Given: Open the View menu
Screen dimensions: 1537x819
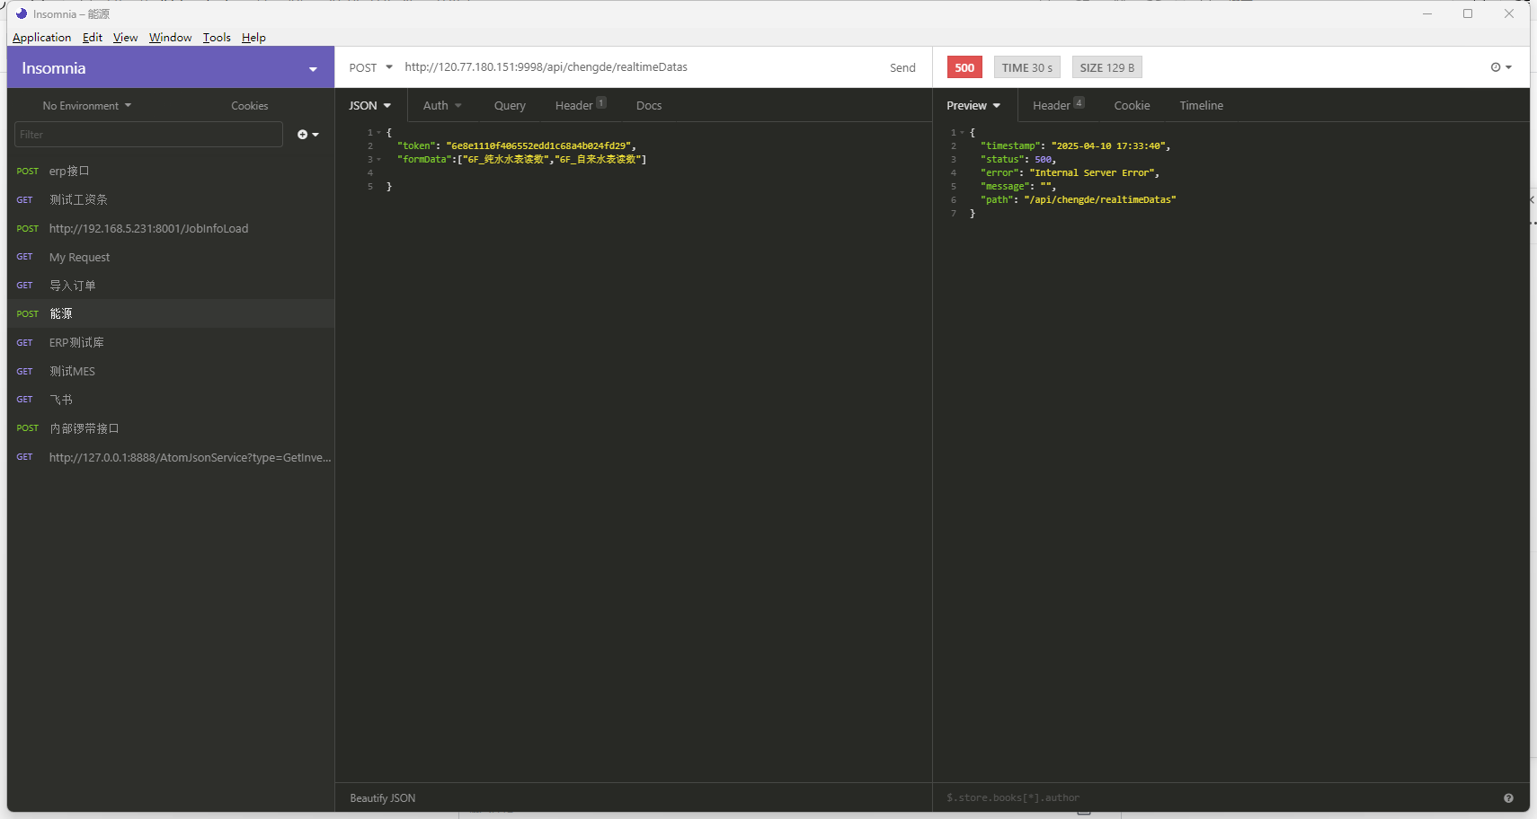Looking at the screenshot, I should [x=125, y=38].
